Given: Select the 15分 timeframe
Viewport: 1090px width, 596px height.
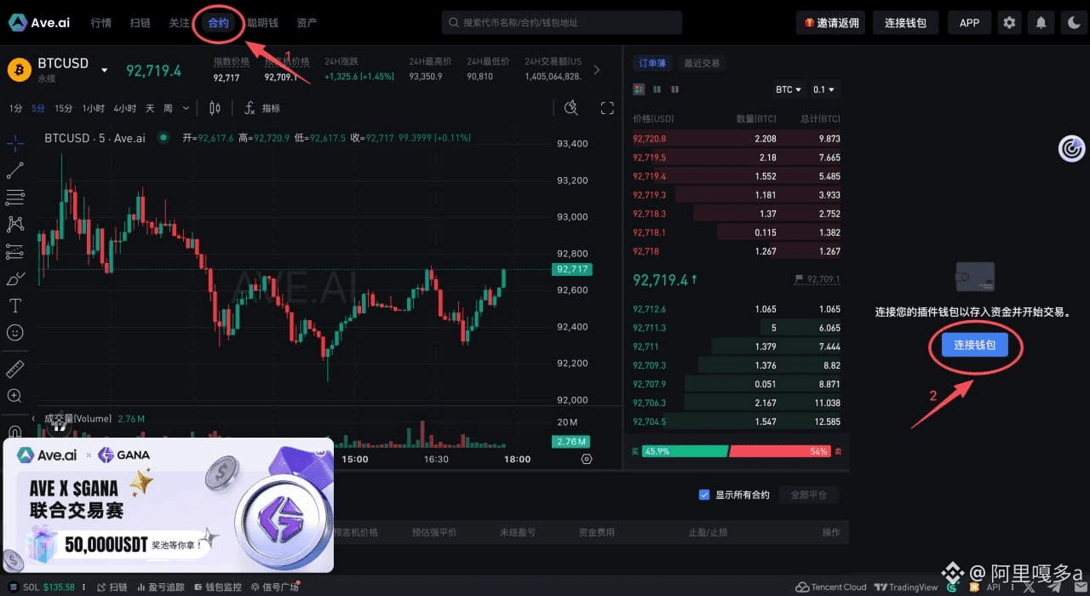Looking at the screenshot, I should (63, 108).
